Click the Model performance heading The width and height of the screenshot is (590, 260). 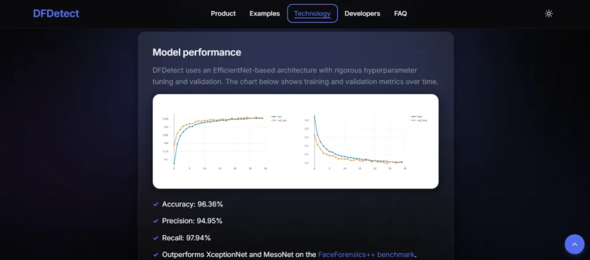(x=197, y=52)
